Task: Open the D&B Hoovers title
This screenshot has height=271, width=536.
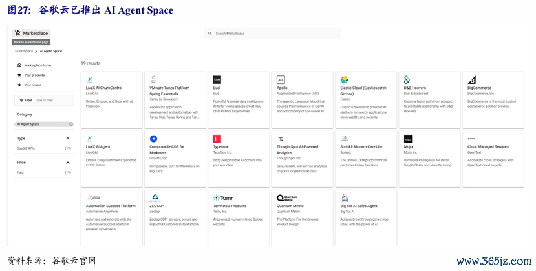Action: pyautogui.click(x=415, y=88)
